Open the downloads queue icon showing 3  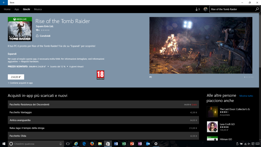(x=198, y=9)
